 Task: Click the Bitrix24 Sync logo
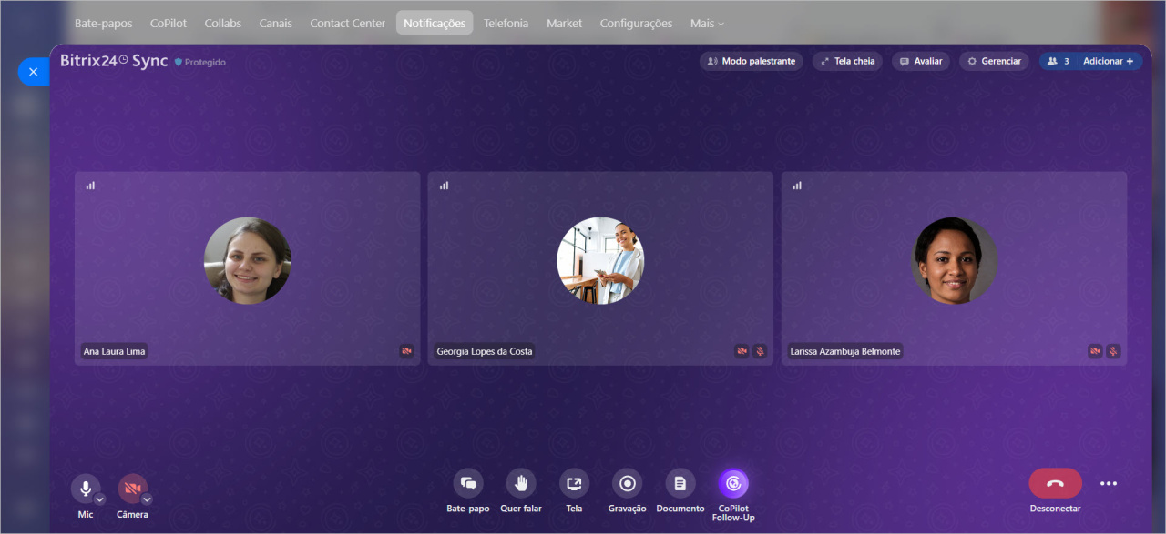114,61
